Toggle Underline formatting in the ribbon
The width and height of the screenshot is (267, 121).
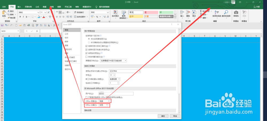tap(26, 17)
